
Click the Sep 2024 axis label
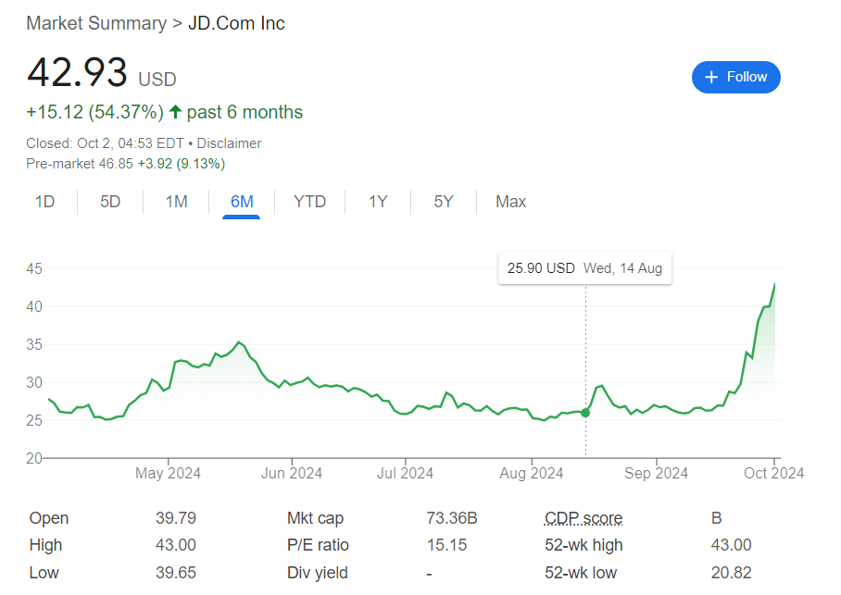click(x=656, y=474)
